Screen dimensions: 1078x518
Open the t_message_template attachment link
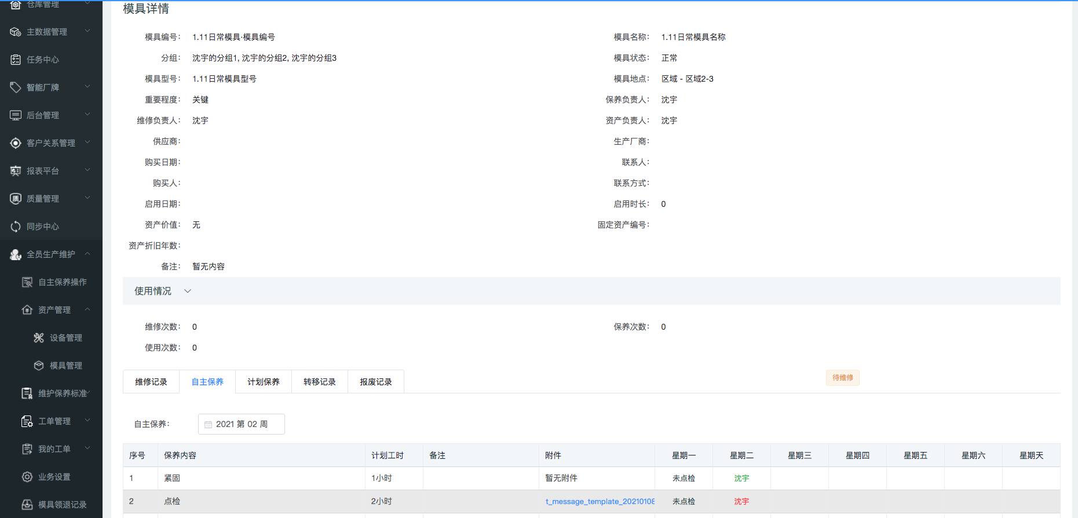[x=600, y=501]
